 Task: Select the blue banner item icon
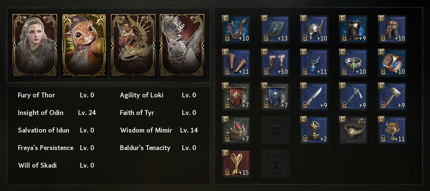coord(276,97)
